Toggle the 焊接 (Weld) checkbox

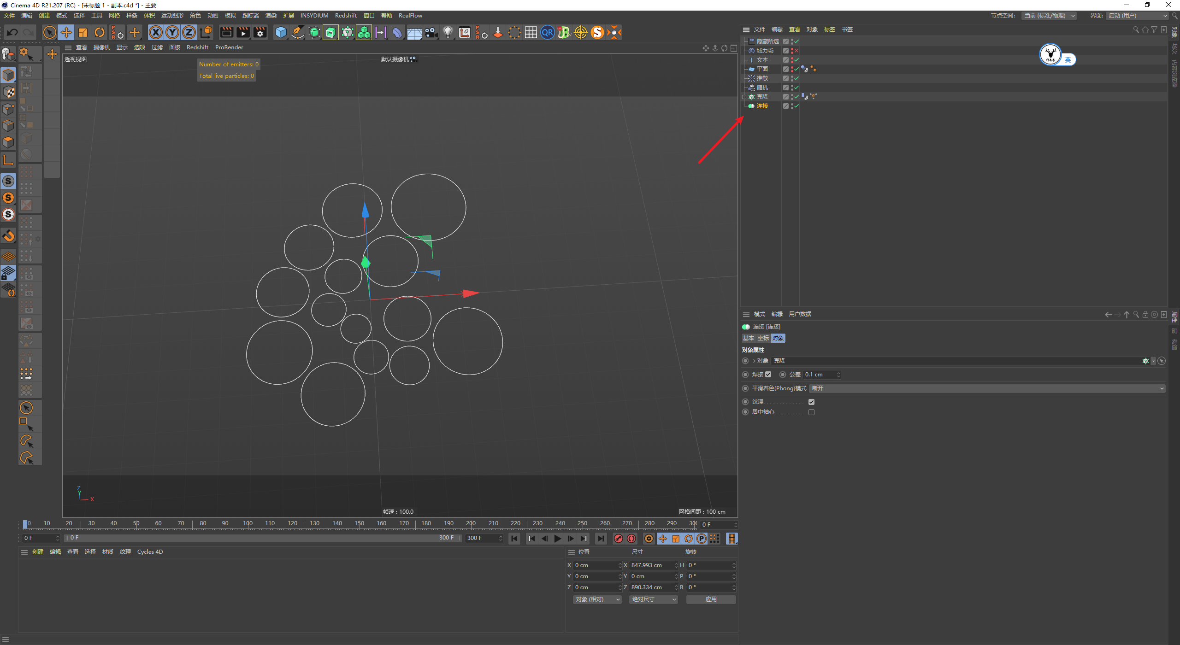pyautogui.click(x=768, y=375)
